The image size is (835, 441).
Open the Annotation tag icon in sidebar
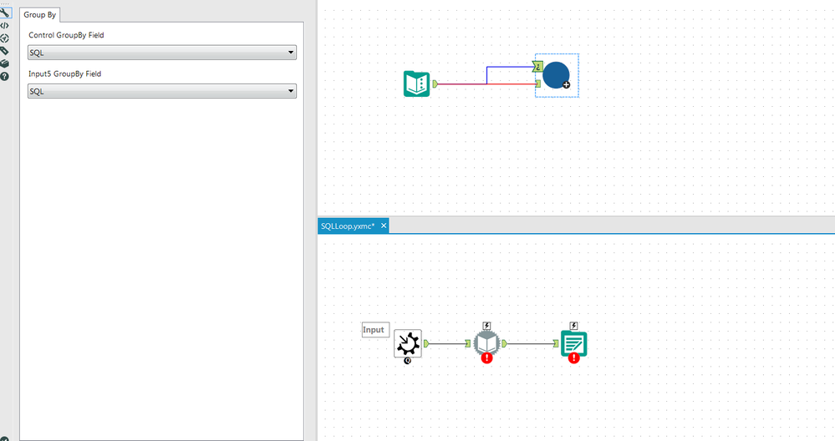click(x=4, y=51)
